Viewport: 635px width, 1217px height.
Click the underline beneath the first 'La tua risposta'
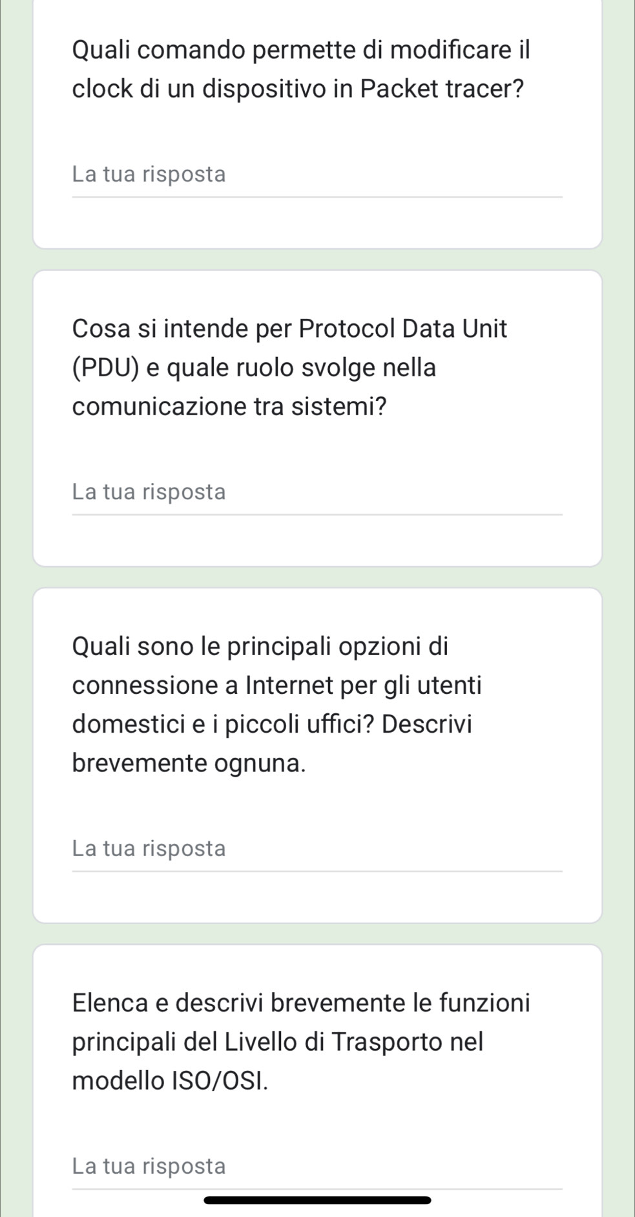(x=317, y=197)
